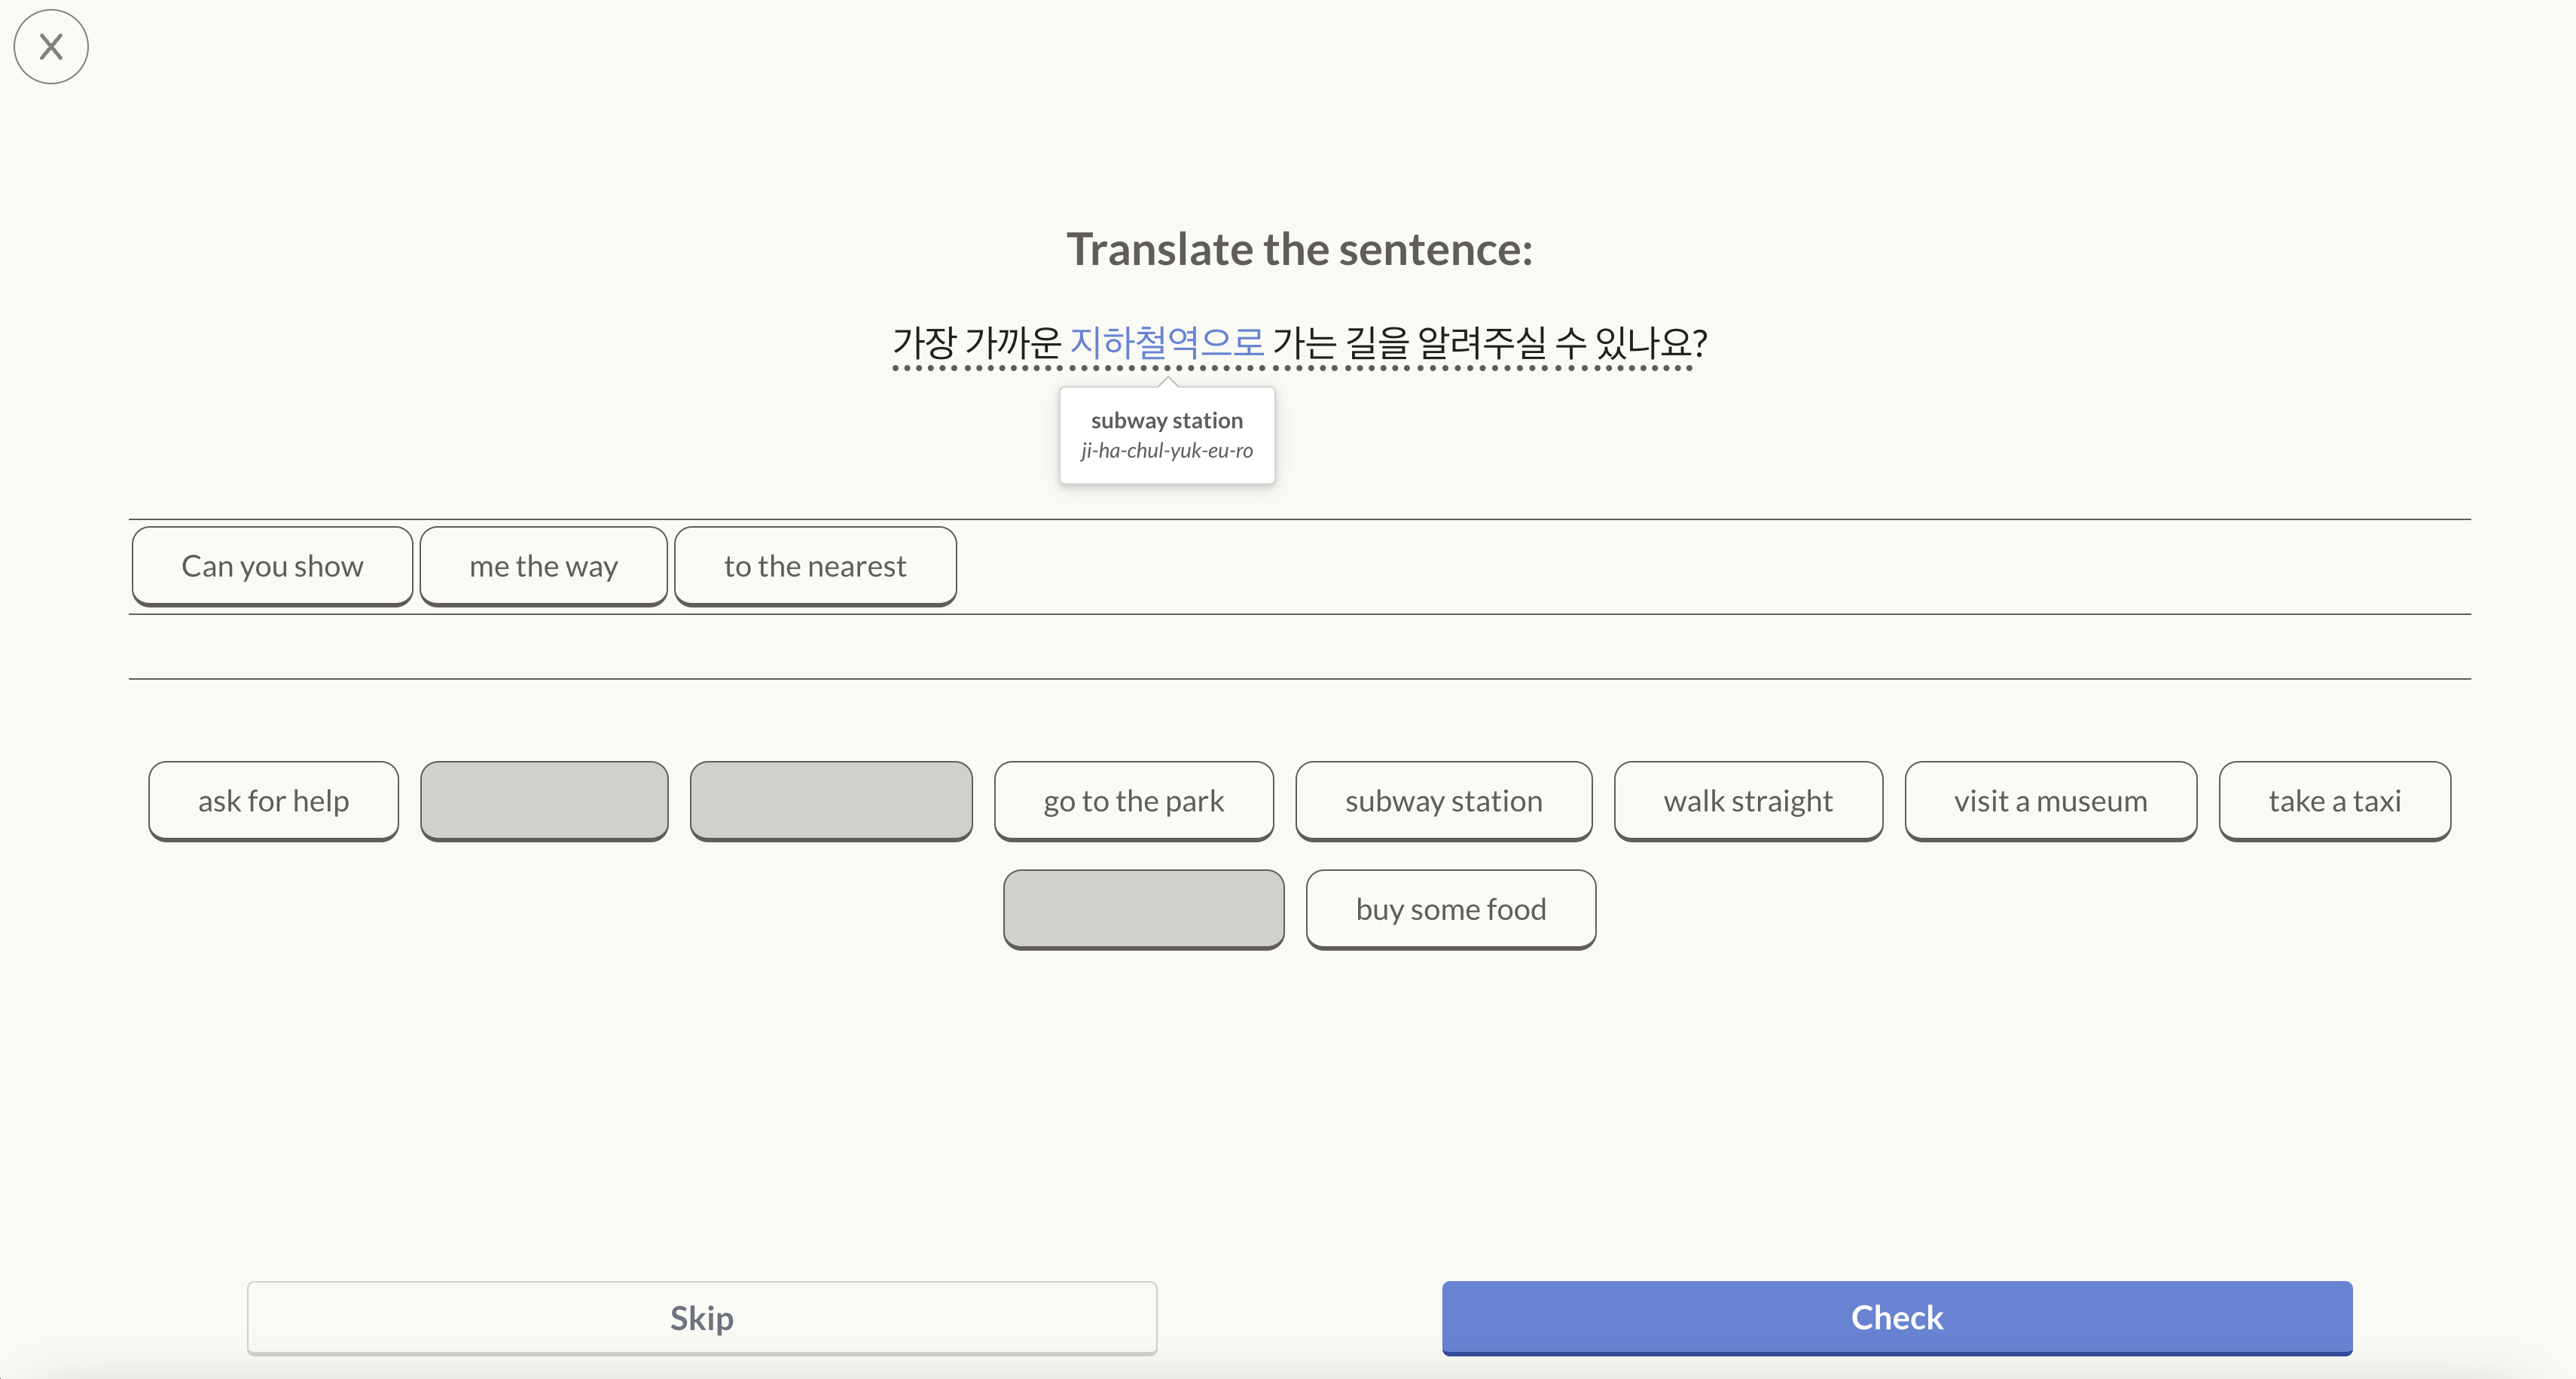Click the 'subway station' hint tooltip
2576x1379 pixels.
tap(1166, 434)
